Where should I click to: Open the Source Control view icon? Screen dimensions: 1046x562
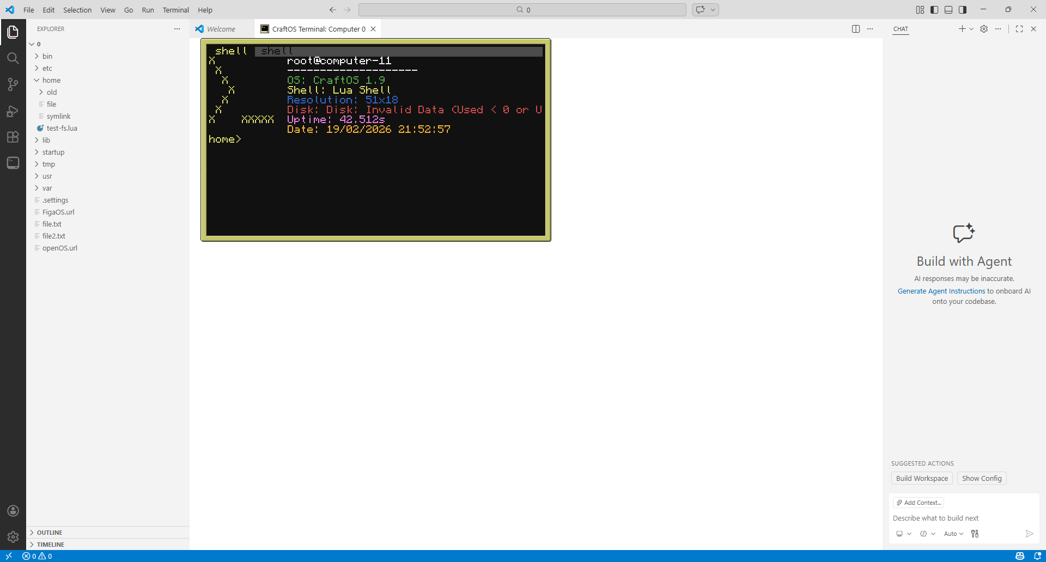tap(13, 84)
